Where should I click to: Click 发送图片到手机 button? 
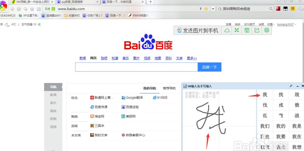[198, 31]
